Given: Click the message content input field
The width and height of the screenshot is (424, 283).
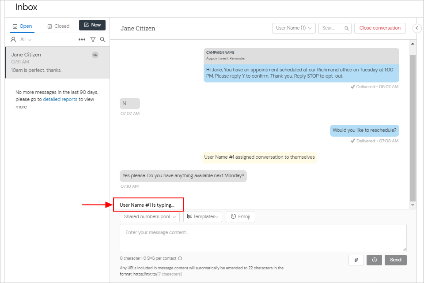Looking at the screenshot, I should pos(263,238).
